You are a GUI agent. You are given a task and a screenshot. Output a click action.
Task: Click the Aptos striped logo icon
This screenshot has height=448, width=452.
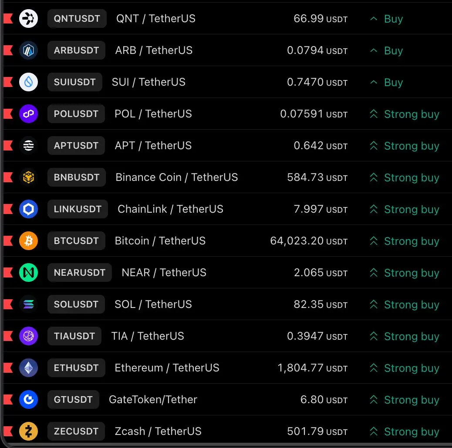tap(28, 145)
